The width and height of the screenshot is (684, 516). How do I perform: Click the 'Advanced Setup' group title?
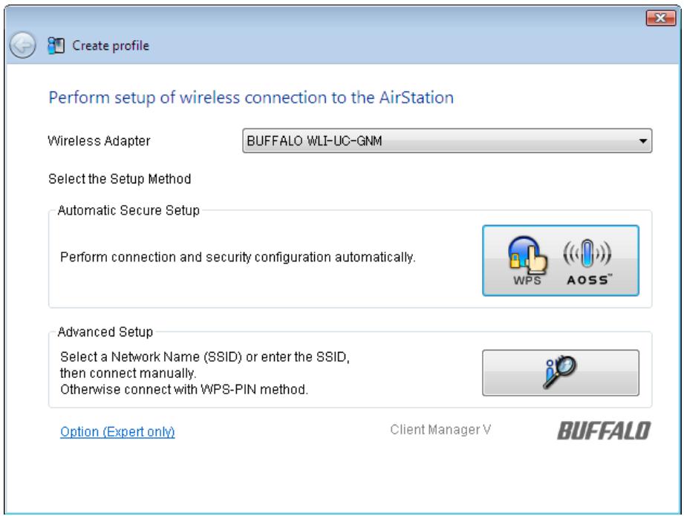pos(105,332)
